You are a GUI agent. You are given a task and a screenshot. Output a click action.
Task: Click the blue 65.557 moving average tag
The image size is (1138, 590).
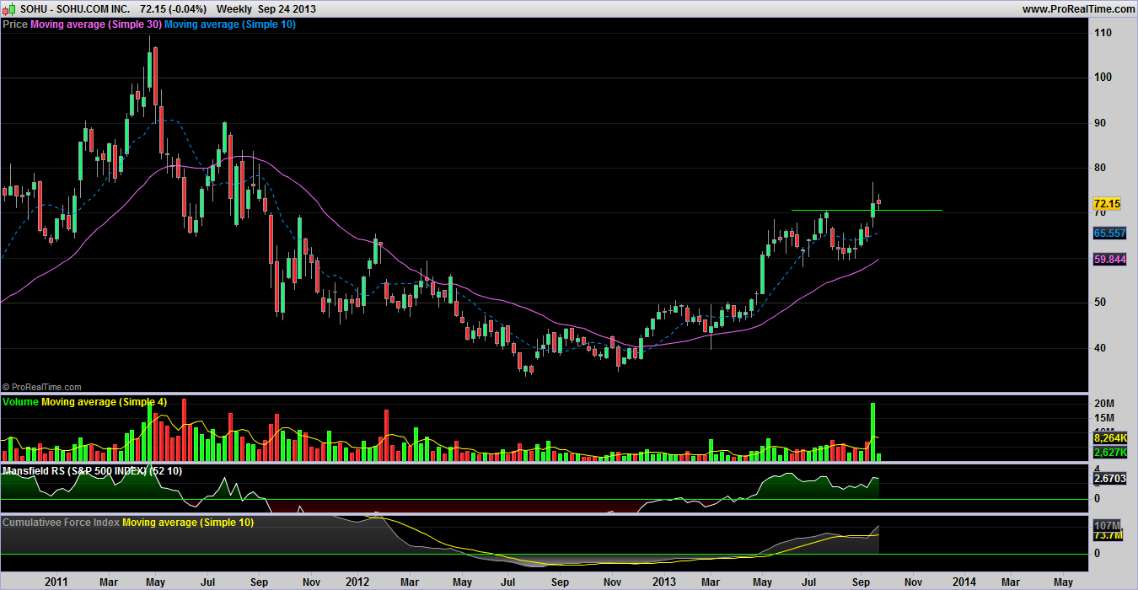coord(1109,233)
